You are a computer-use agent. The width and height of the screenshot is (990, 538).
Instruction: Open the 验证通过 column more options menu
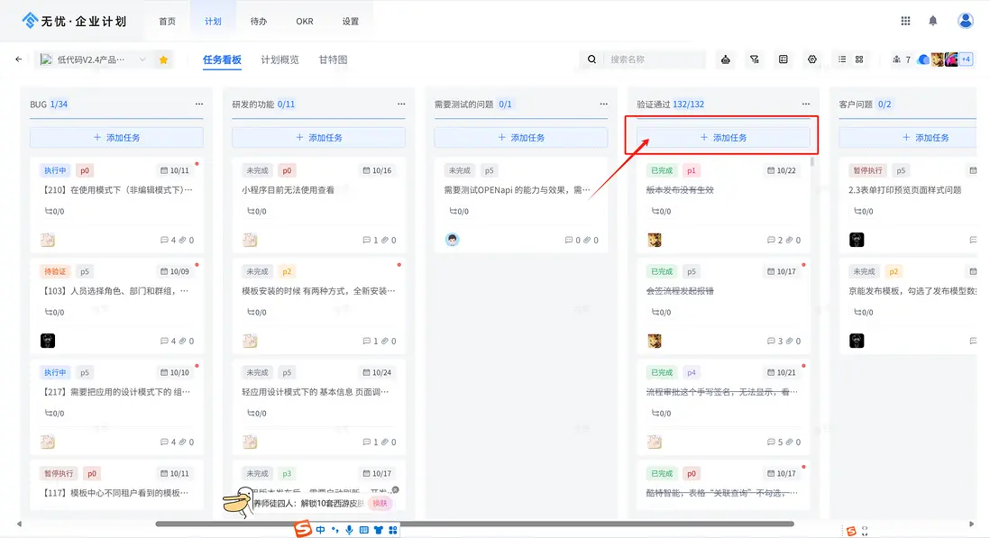pyautogui.click(x=805, y=102)
